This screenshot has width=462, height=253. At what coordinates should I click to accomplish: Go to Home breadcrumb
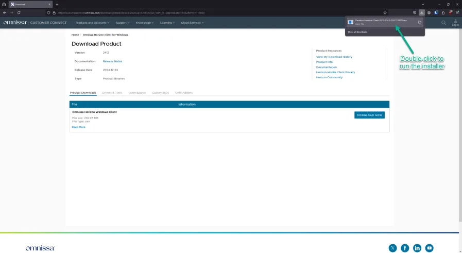click(75, 35)
